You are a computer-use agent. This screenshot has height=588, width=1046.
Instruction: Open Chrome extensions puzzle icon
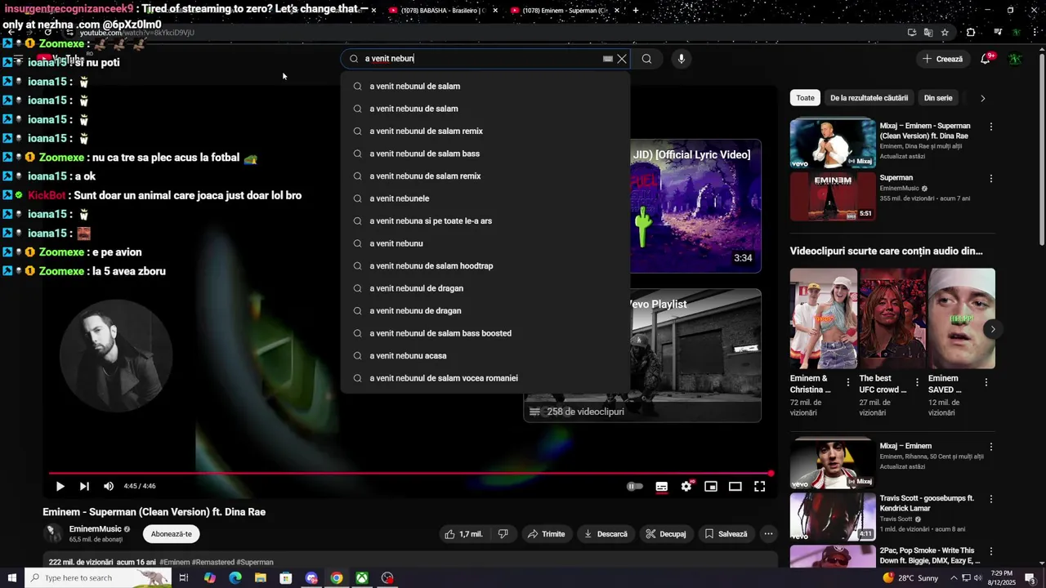click(x=971, y=33)
